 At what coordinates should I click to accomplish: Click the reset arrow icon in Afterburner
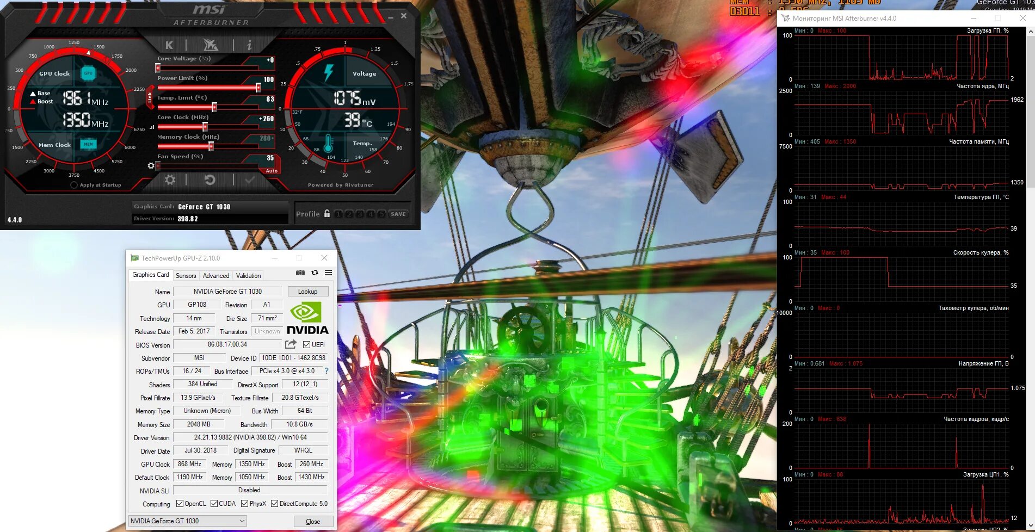click(210, 180)
